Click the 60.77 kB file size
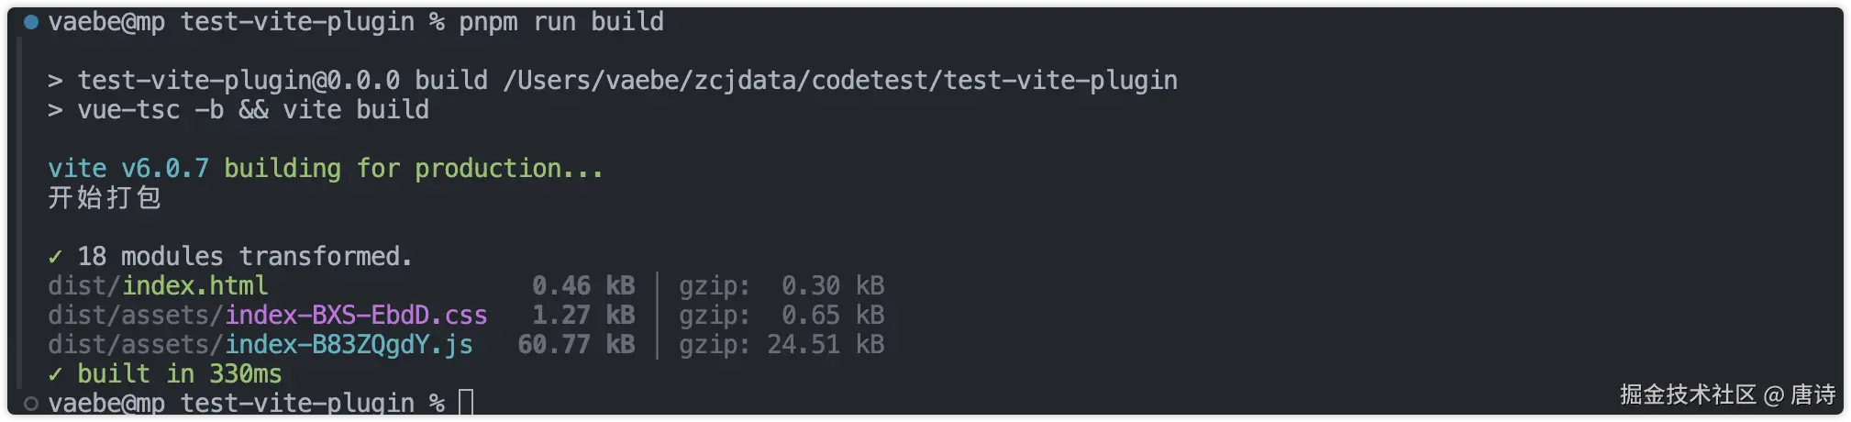This screenshot has height=422, width=1851. 576,345
